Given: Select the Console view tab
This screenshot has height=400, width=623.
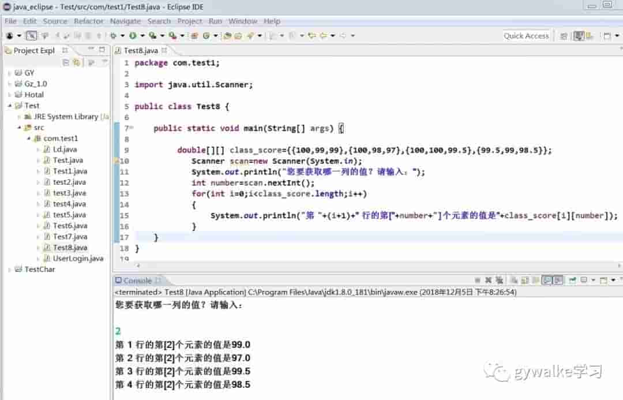Looking at the screenshot, I should [137, 281].
